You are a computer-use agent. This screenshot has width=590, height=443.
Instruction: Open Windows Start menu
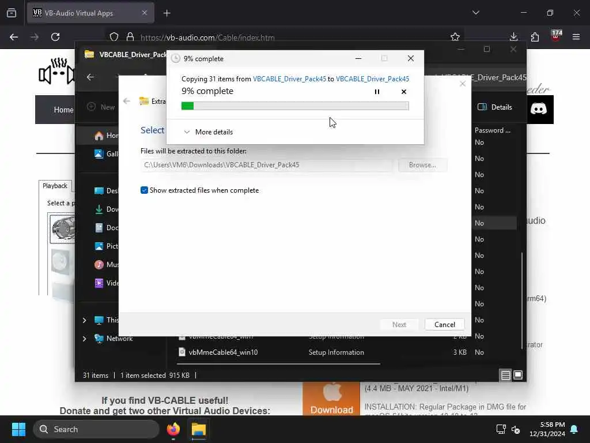point(18,429)
